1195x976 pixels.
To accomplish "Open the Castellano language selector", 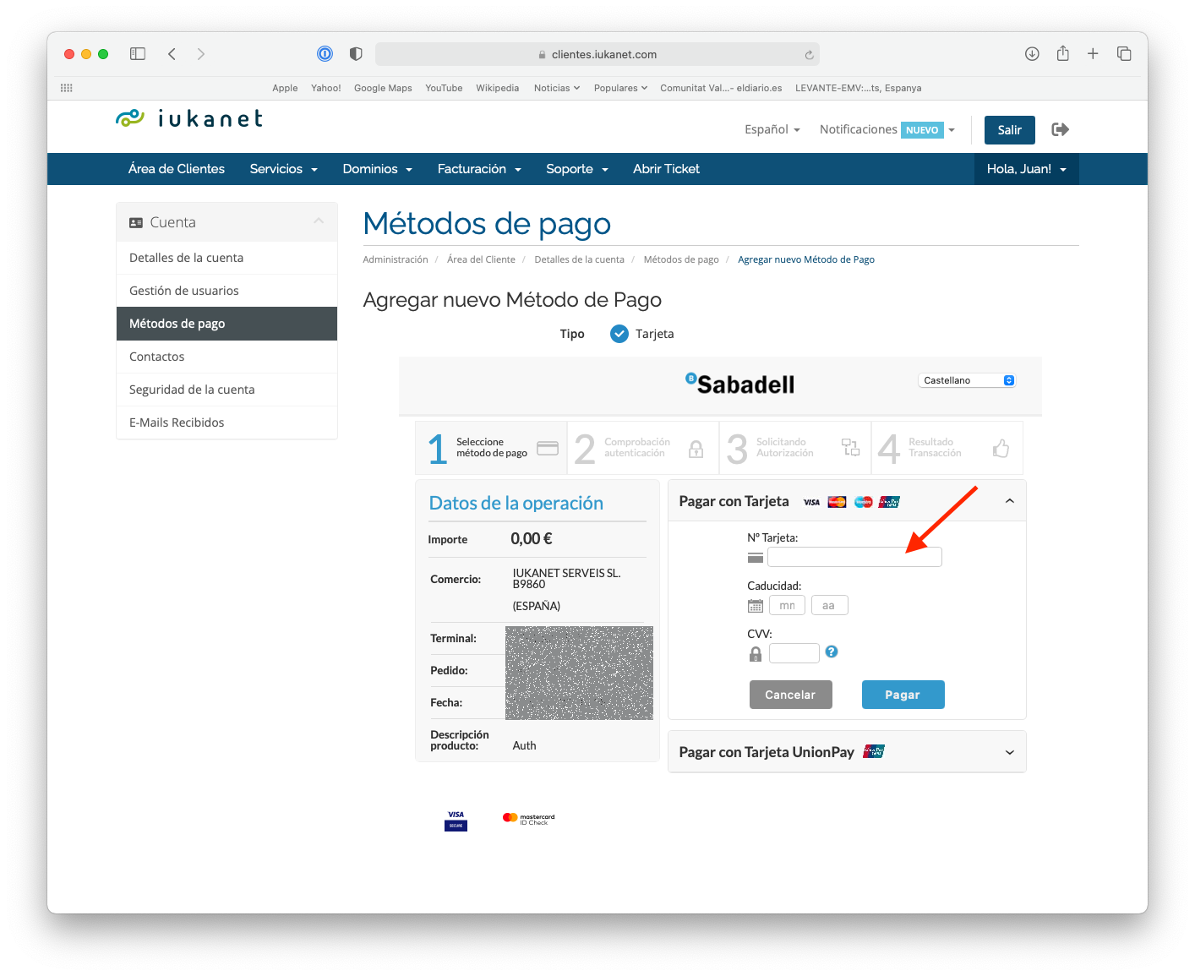I will pos(967,380).
